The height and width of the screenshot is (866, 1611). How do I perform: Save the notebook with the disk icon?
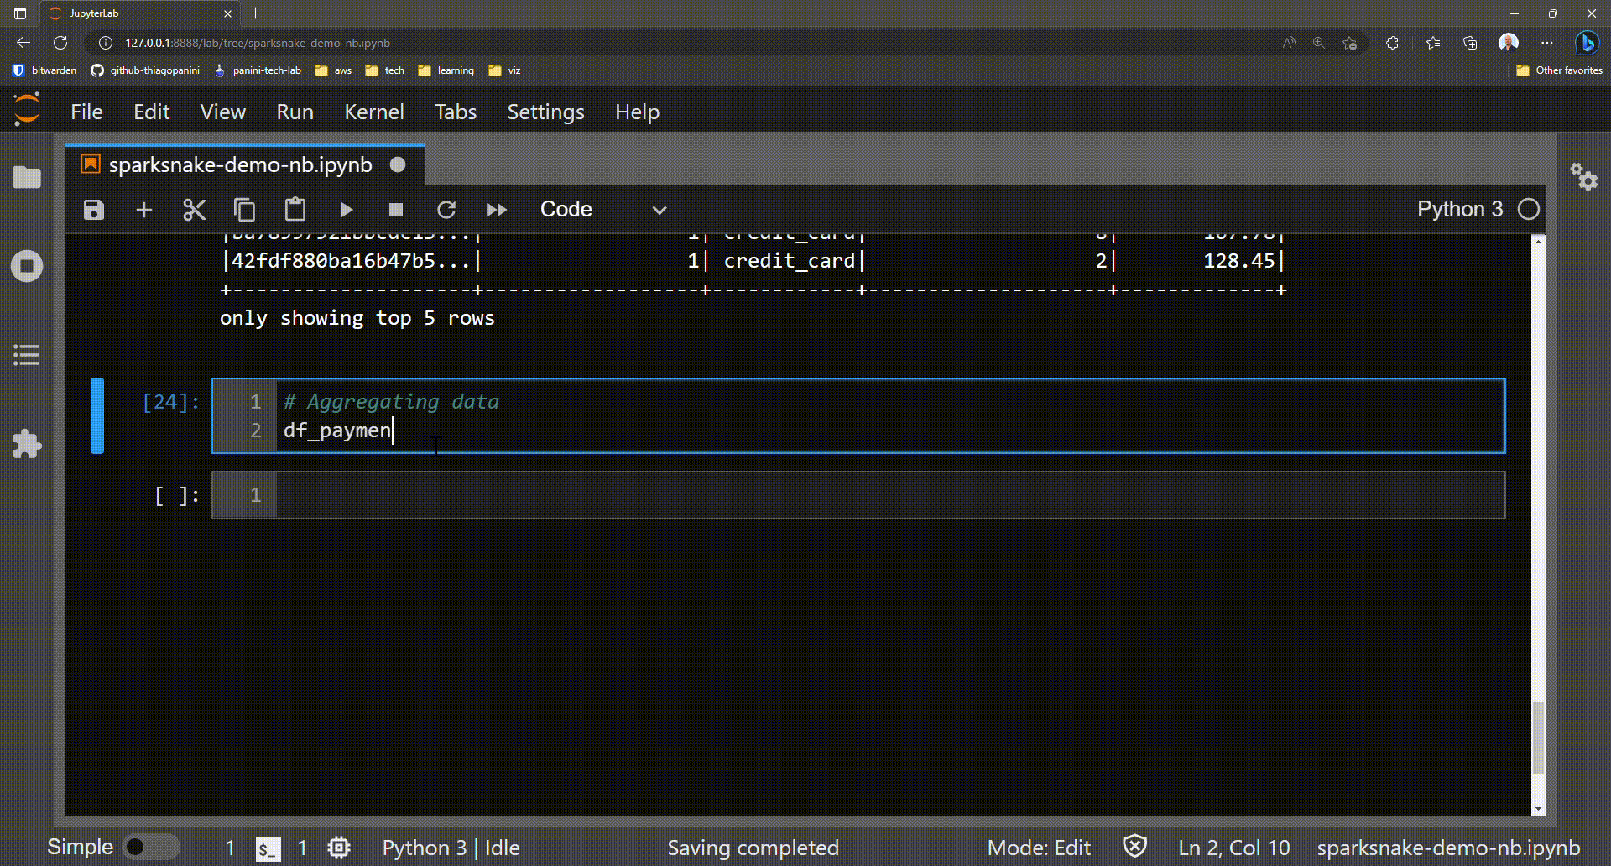[x=94, y=210]
